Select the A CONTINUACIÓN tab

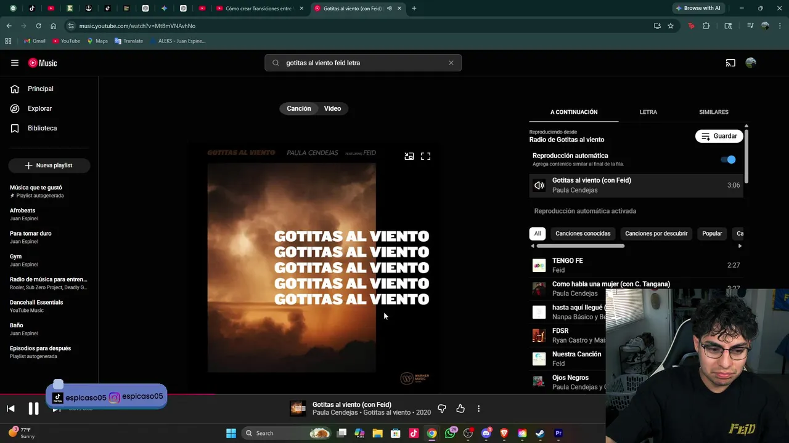[574, 112]
